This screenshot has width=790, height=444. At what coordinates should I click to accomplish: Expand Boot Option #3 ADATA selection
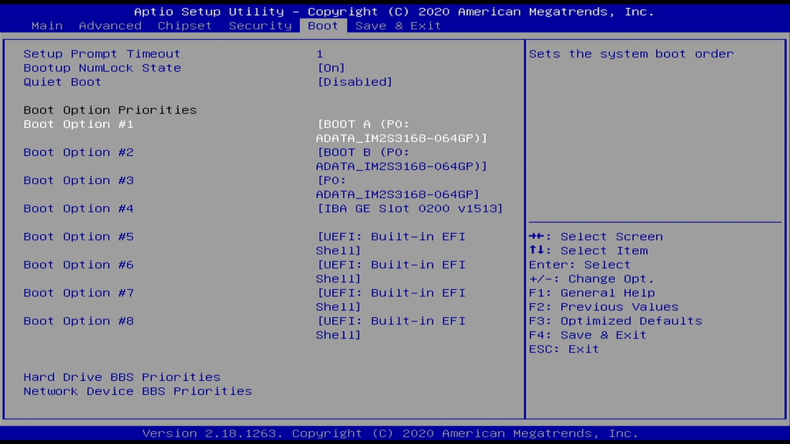pyautogui.click(x=398, y=187)
